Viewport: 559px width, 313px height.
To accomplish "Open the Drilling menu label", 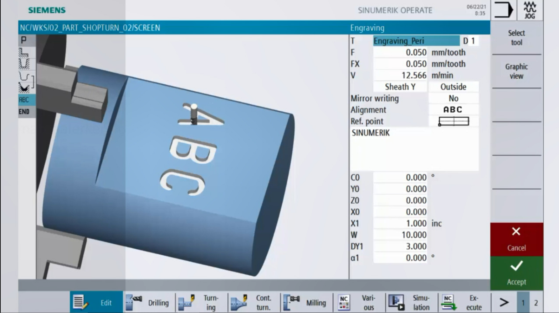I will (158, 303).
